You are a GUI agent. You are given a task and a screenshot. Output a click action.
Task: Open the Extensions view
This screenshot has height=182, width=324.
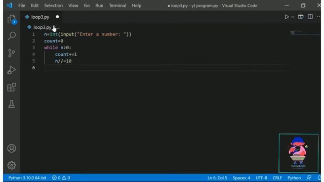12,87
